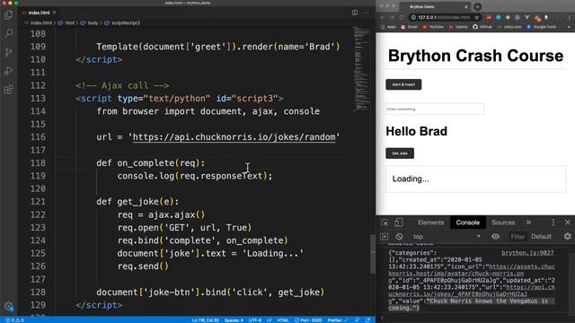Click the UTF-8 encoding status item

[x=255, y=320]
